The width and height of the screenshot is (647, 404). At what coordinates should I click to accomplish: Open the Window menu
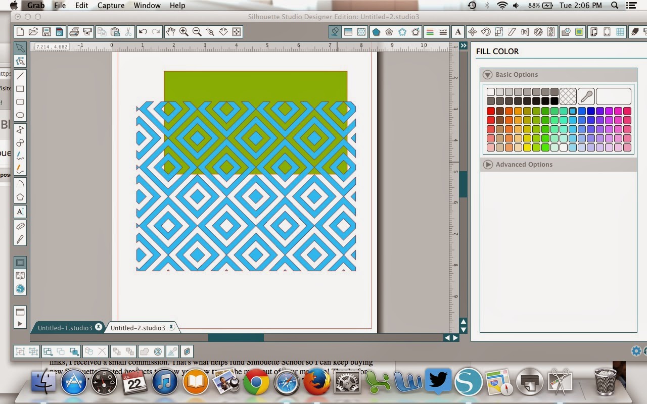(147, 6)
